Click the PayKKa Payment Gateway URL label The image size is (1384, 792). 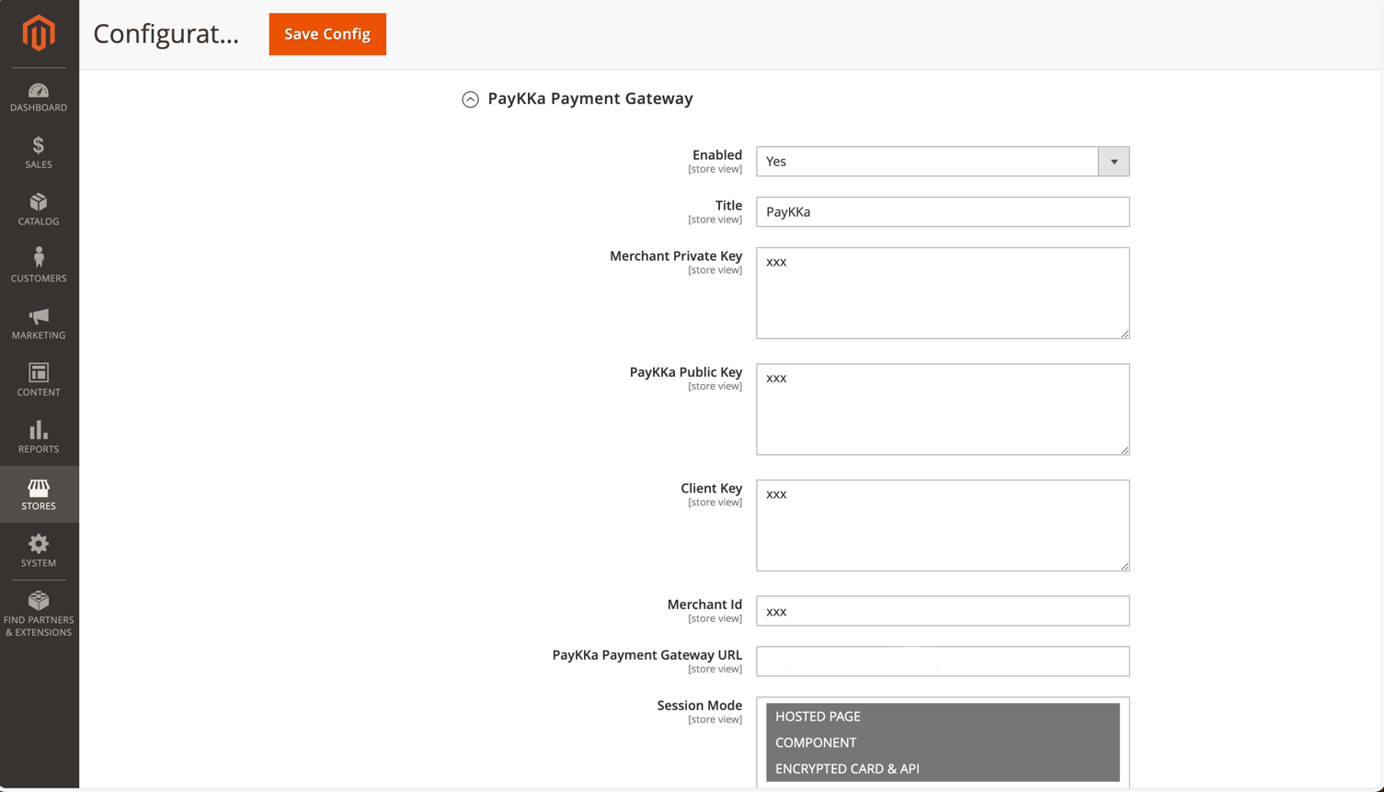point(647,655)
